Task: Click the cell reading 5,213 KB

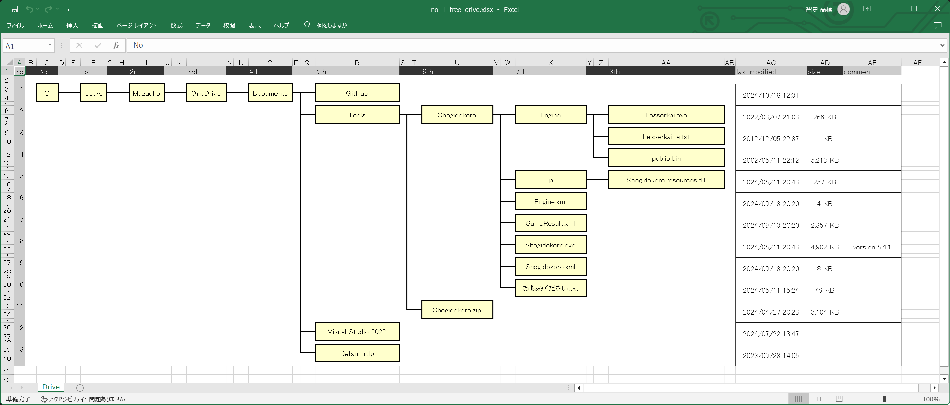Action: [824, 160]
